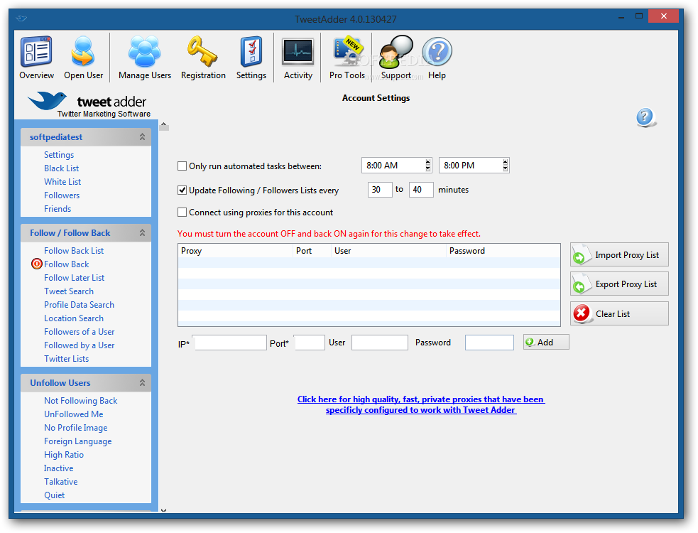
Task: Collapse the Unfollow Users panel
Action: pos(142,382)
